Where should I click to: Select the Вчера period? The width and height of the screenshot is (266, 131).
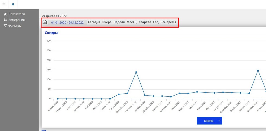pyautogui.click(x=107, y=22)
